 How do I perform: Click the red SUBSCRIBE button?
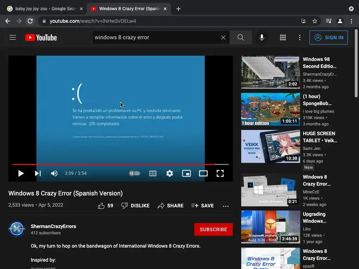(214, 229)
